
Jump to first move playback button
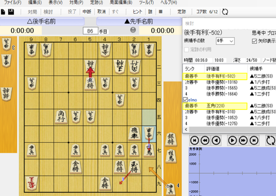click(x=195, y=140)
